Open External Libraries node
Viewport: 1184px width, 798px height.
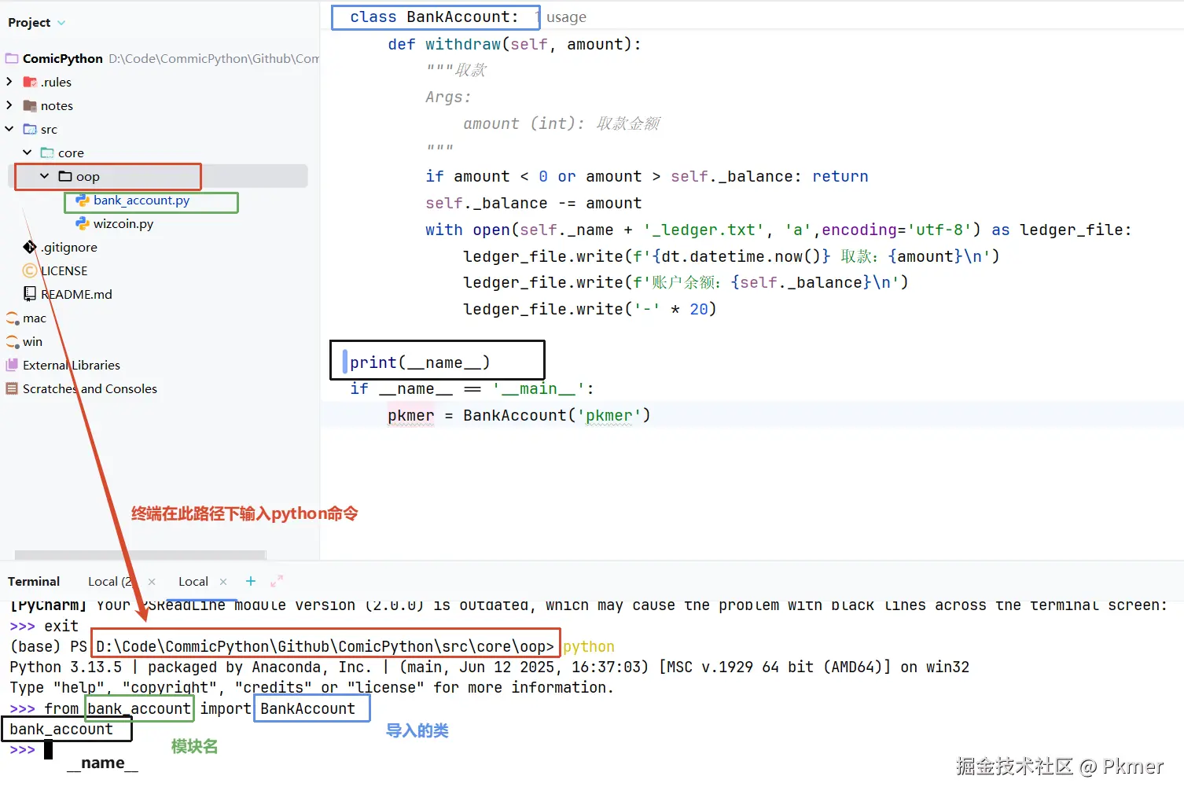pos(72,366)
